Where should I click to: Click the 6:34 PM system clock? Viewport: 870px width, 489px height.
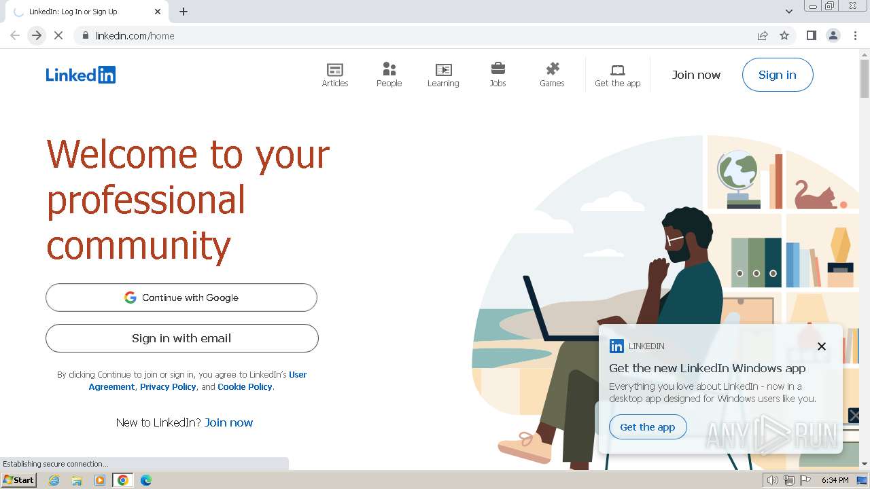click(x=835, y=480)
